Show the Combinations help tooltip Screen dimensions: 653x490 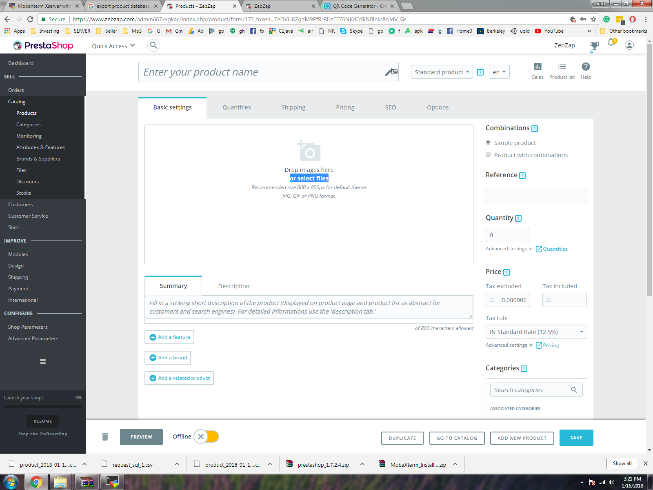(x=535, y=129)
